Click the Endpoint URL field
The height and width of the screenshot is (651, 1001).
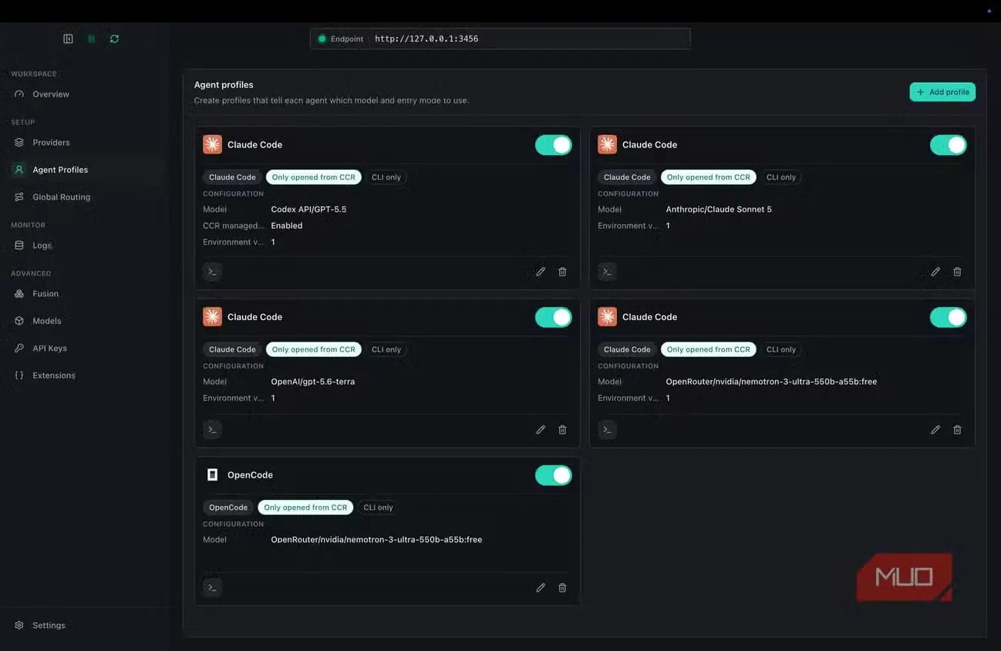pyautogui.click(x=500, y=39)
